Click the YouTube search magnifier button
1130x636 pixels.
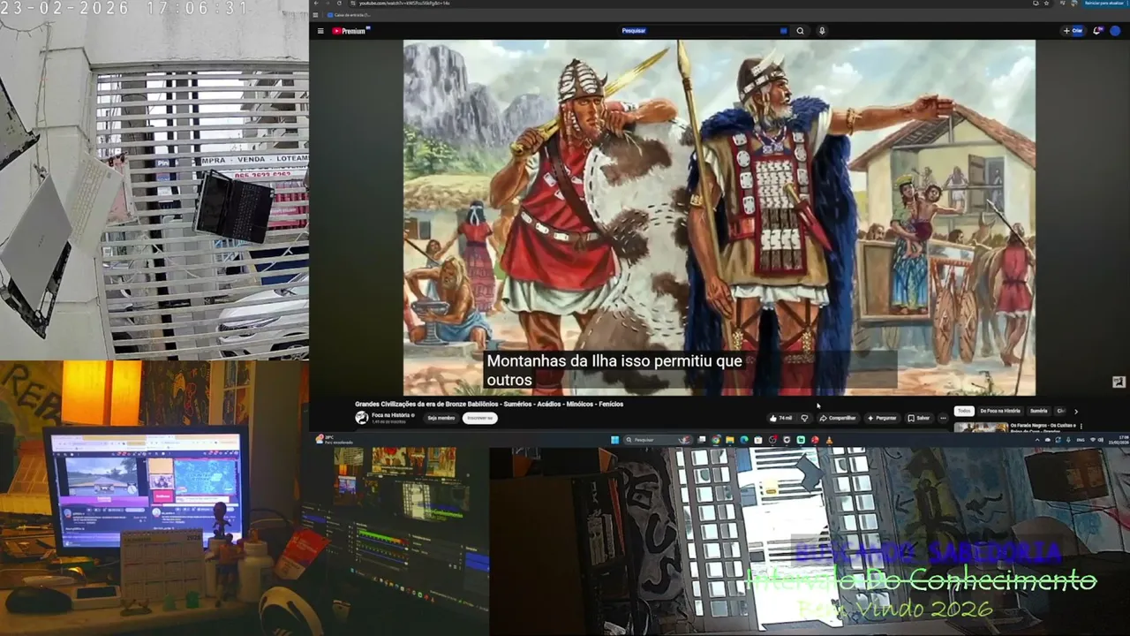tap(801, 31)
